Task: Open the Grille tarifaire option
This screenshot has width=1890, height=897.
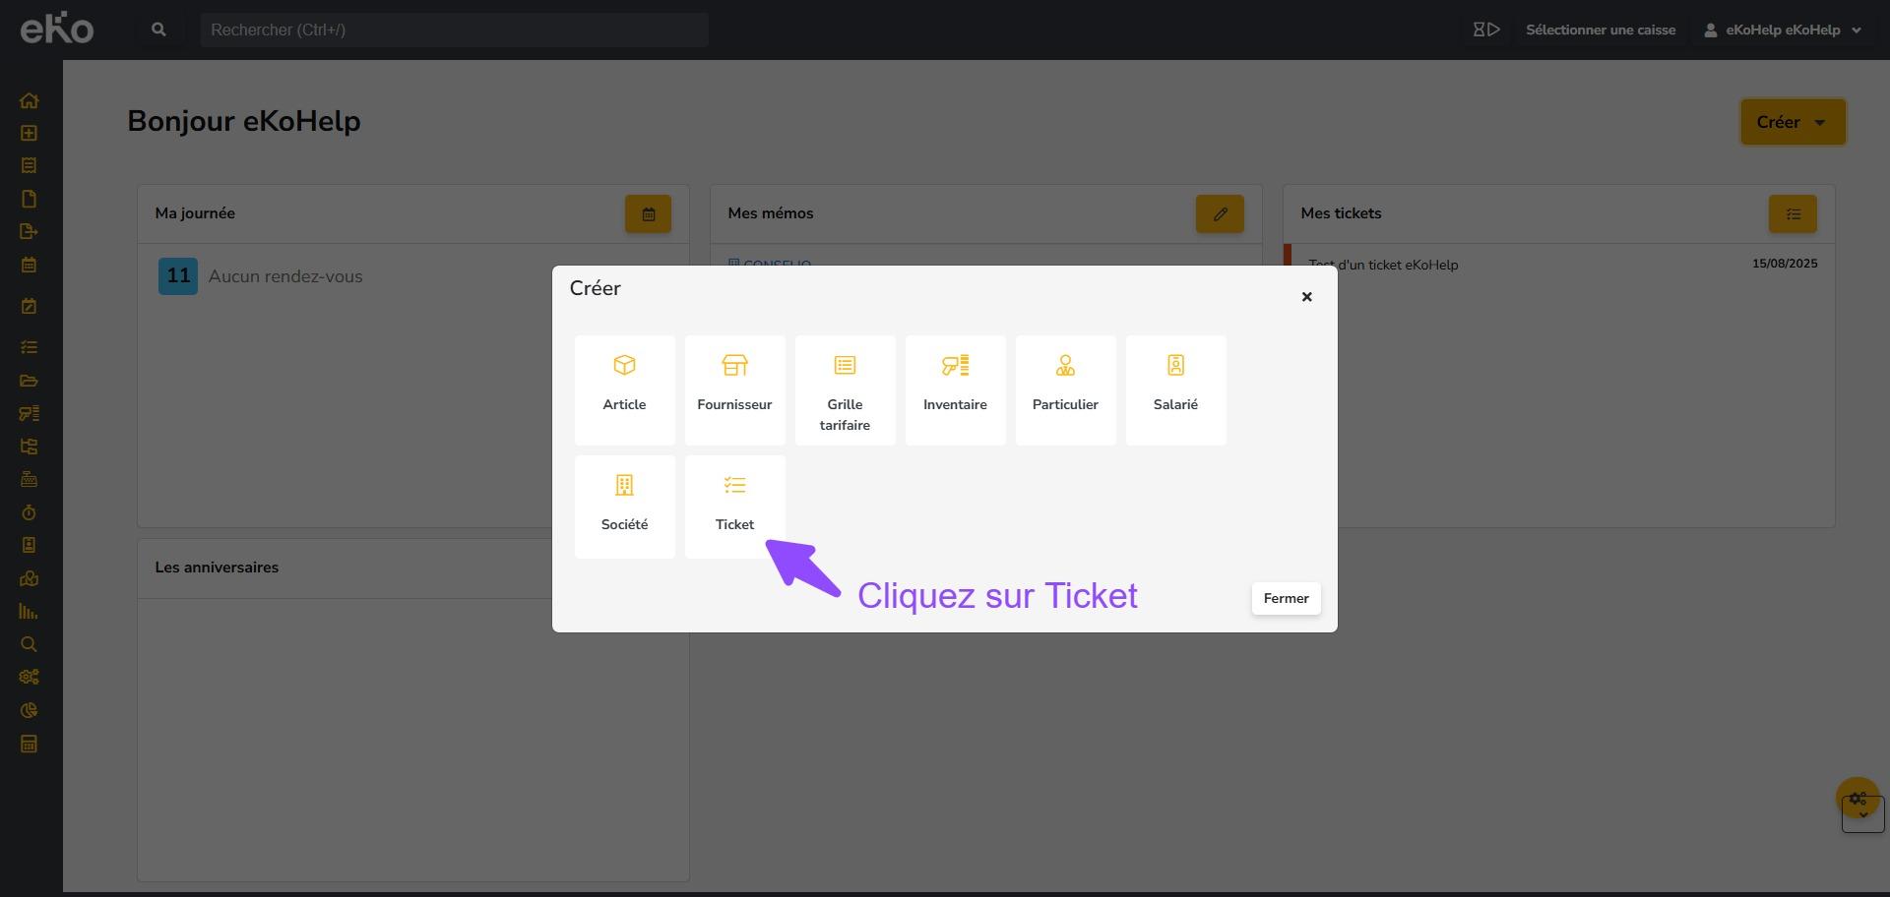Action: pos(845,389)
